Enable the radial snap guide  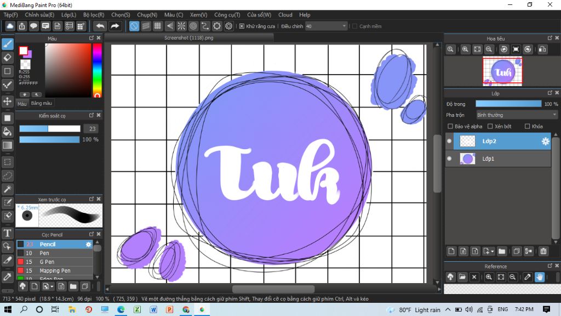coord(181,26)
